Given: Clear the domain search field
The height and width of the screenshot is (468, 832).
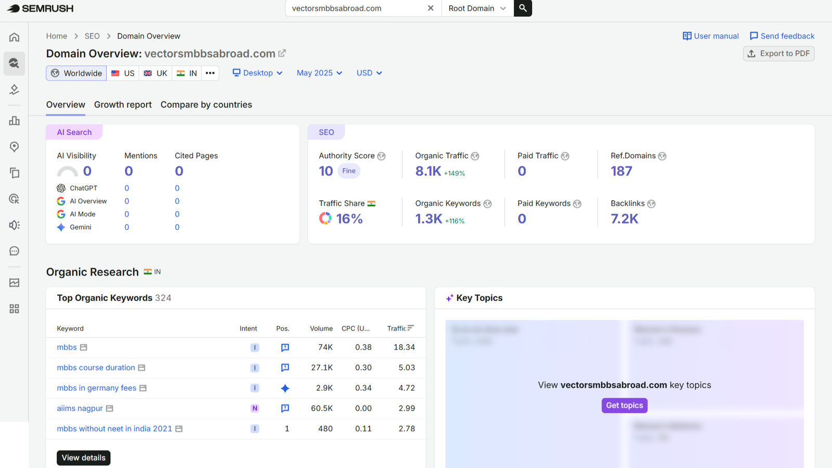Looking at the screenshot, I should pyautogui.click(x=431, y=8).
